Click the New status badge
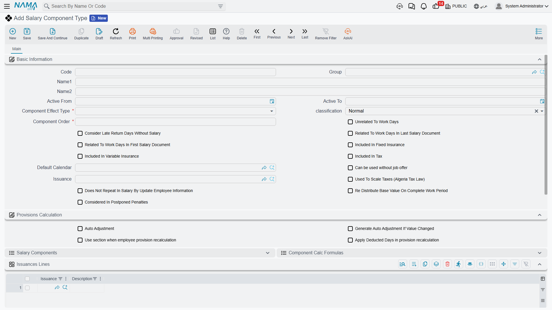This screenshot has height=310, width=552. [99, 18]
